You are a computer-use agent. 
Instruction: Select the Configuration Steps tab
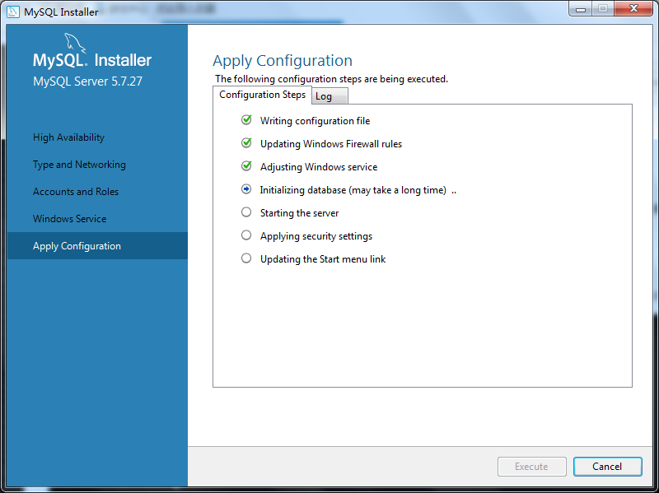pos(262,95)
